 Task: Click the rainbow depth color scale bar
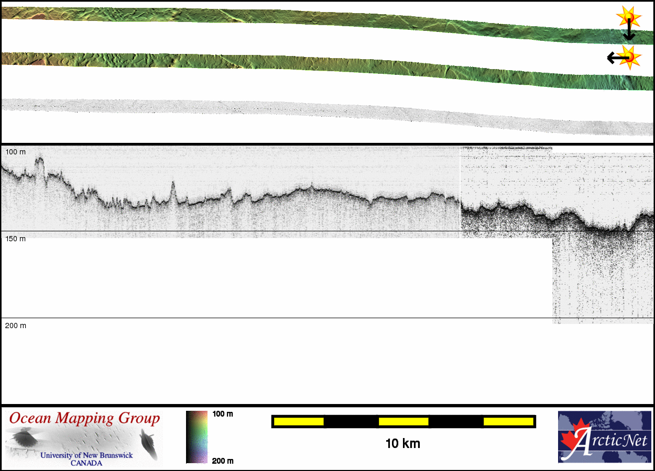point(196,437)
